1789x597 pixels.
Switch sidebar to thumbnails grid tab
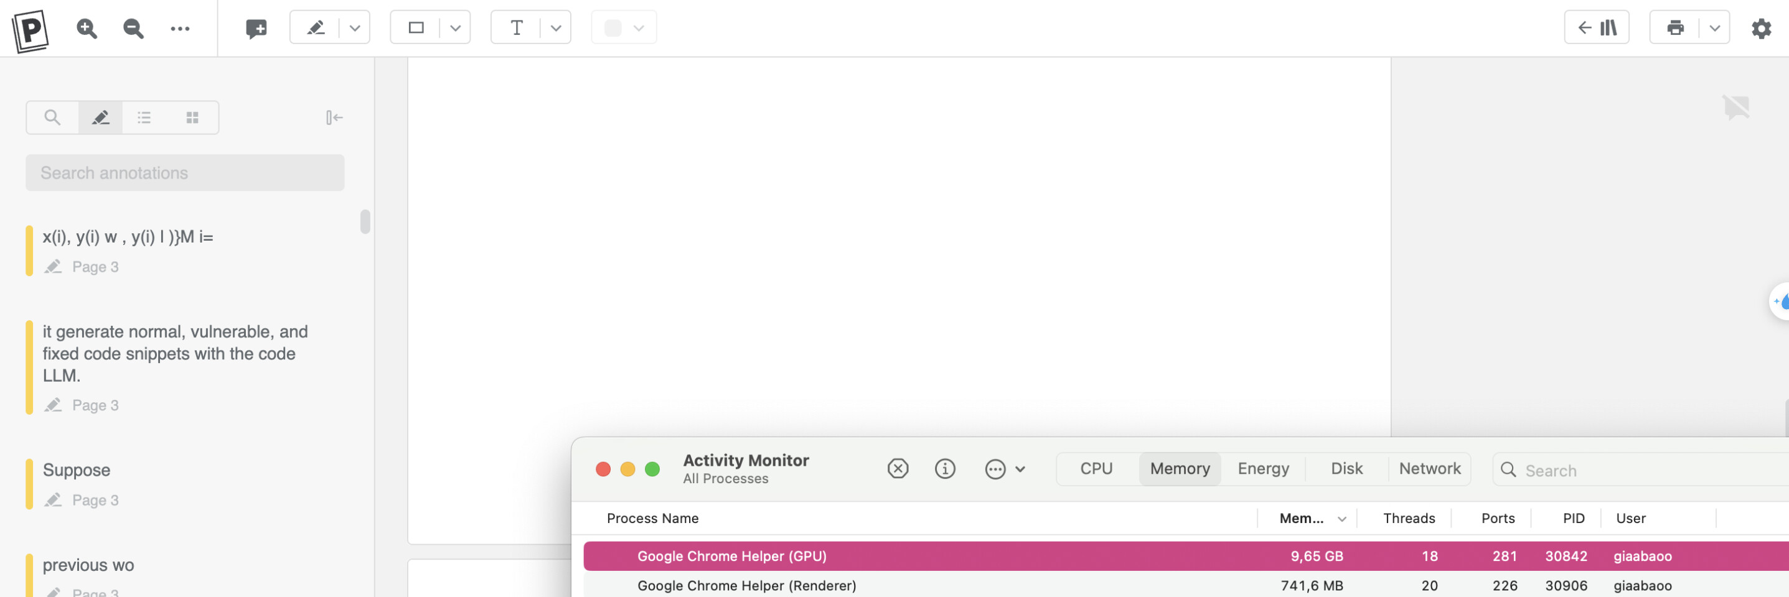(192, 118)
